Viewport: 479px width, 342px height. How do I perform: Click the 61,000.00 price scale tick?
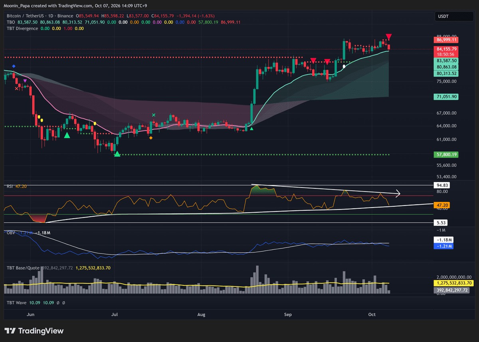pos(447,139)
